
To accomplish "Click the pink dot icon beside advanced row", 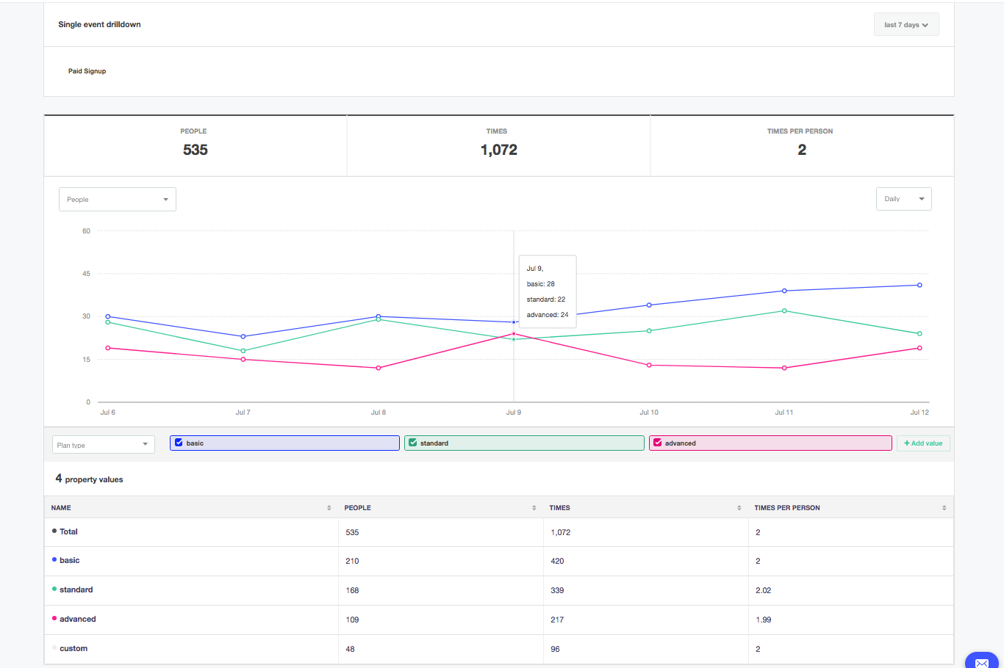I will point(54,619).
